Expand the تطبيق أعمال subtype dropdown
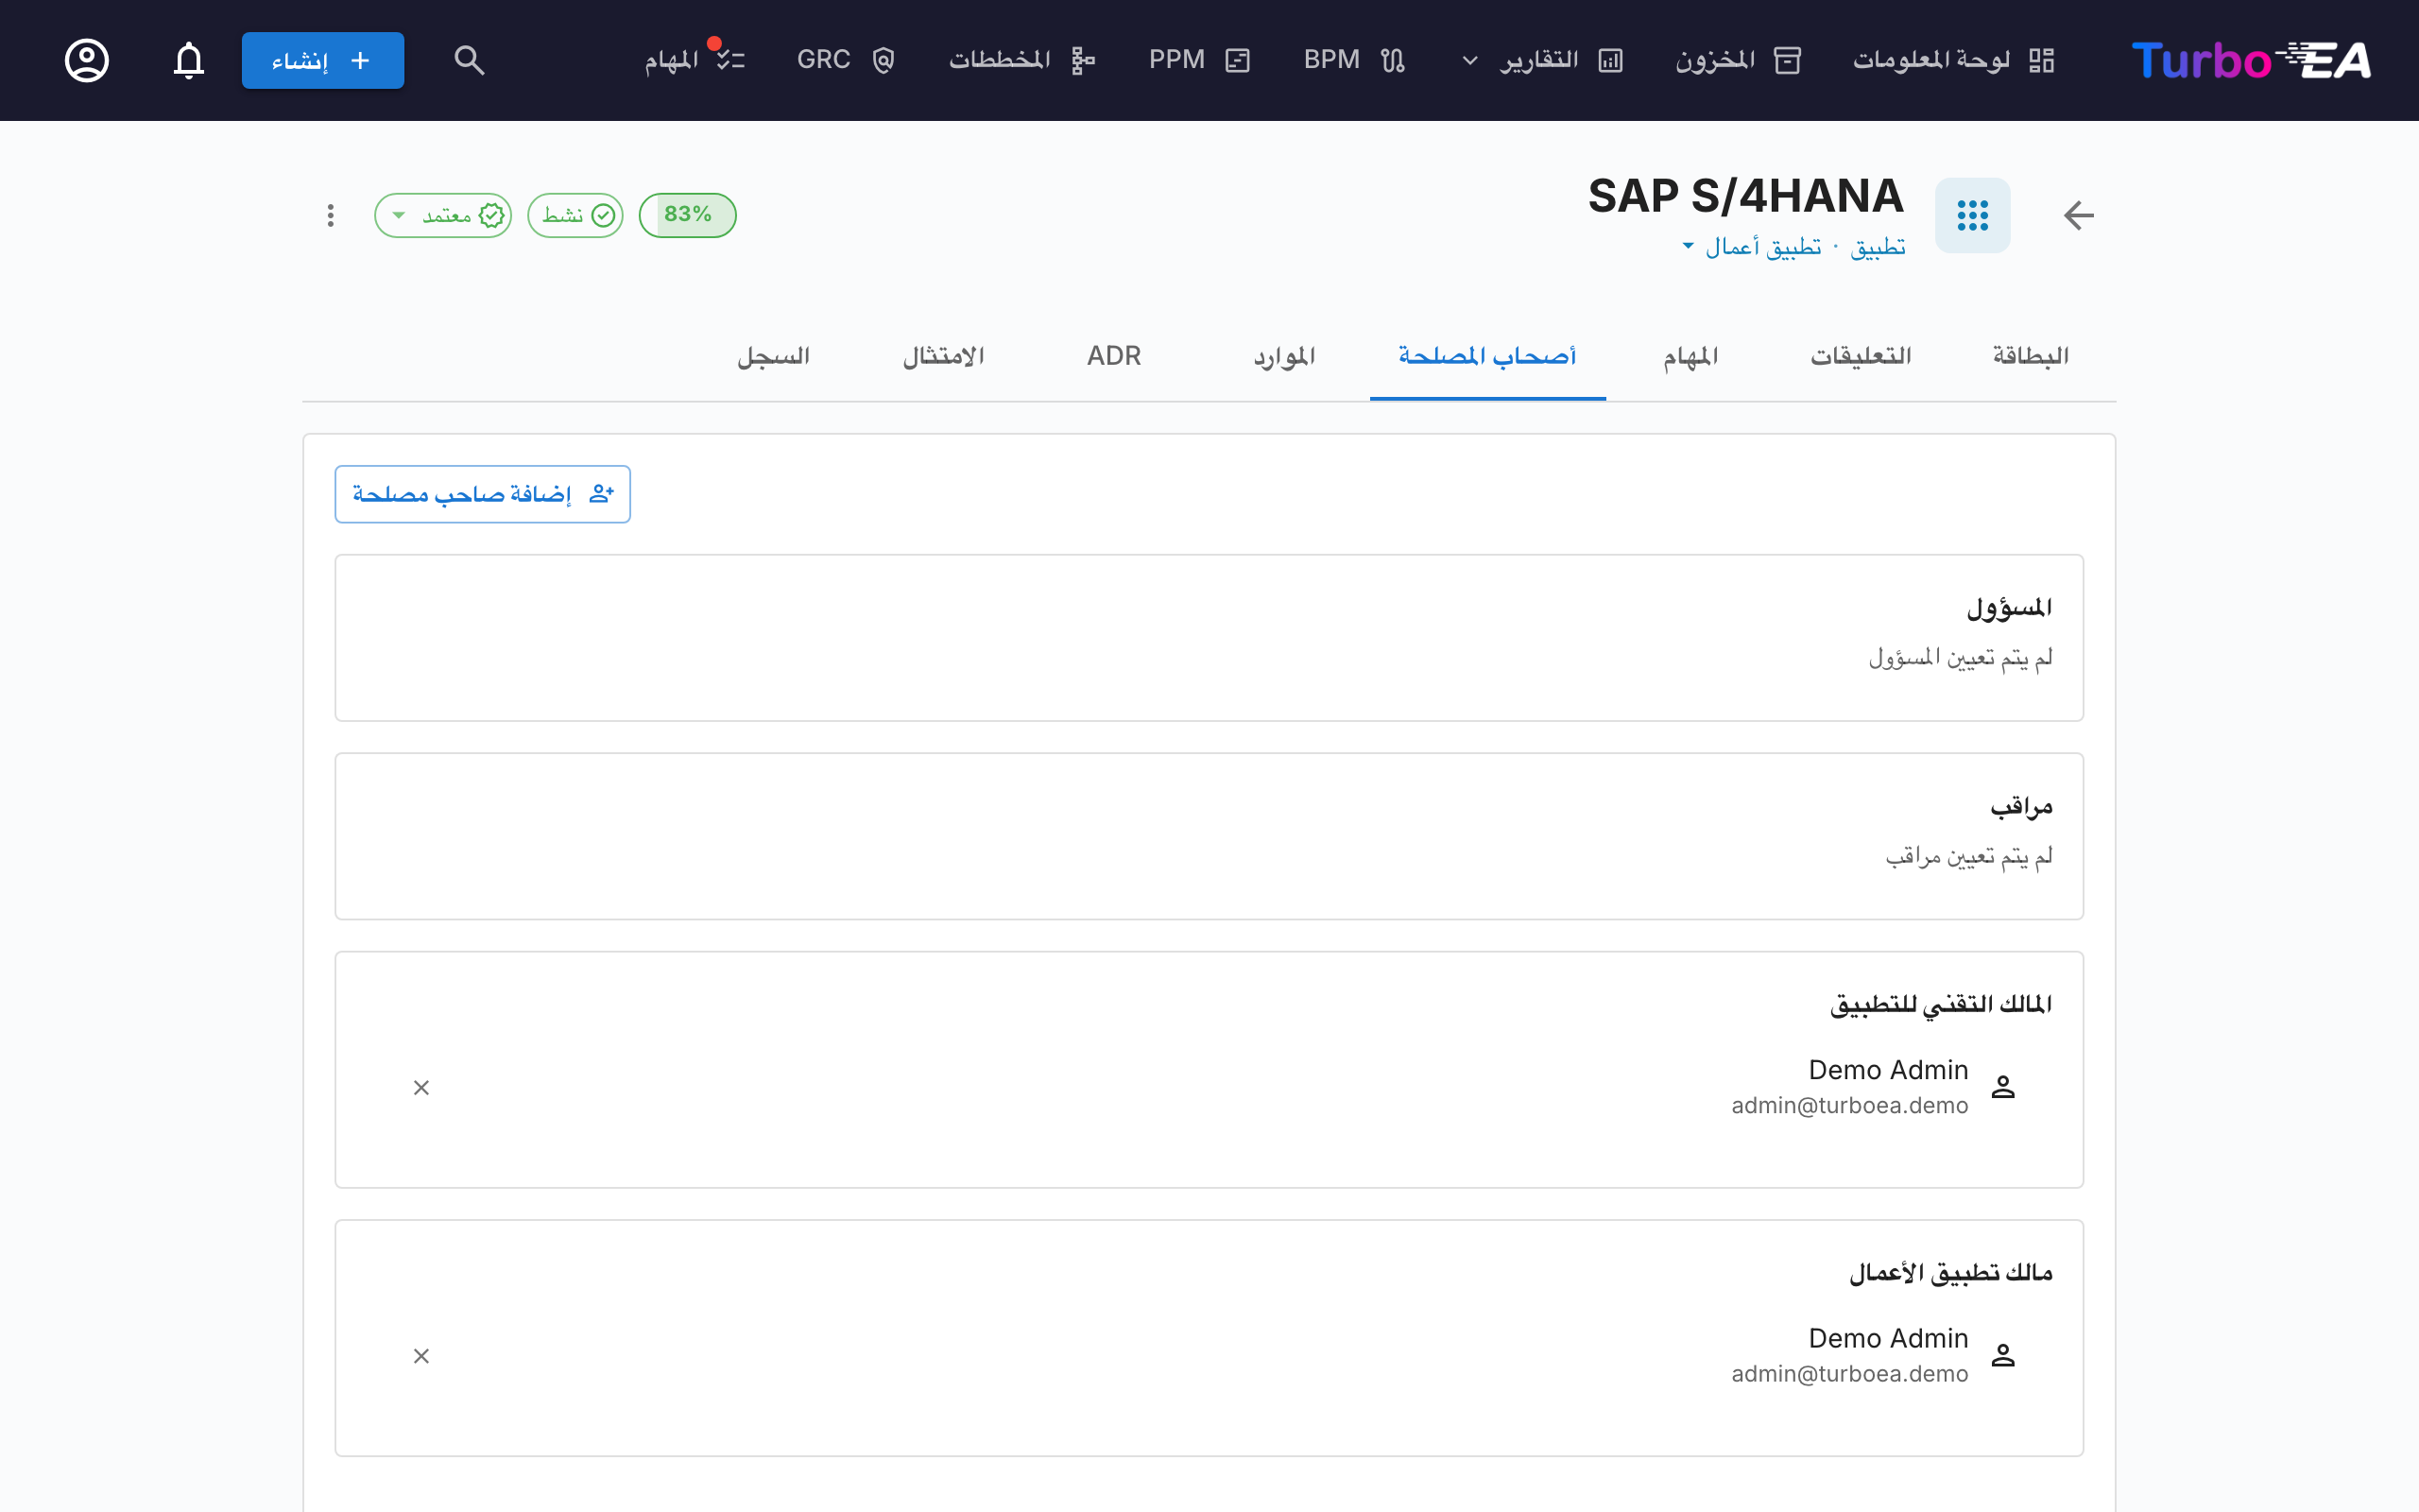 pyautogui.click(x=1751, y=247)
